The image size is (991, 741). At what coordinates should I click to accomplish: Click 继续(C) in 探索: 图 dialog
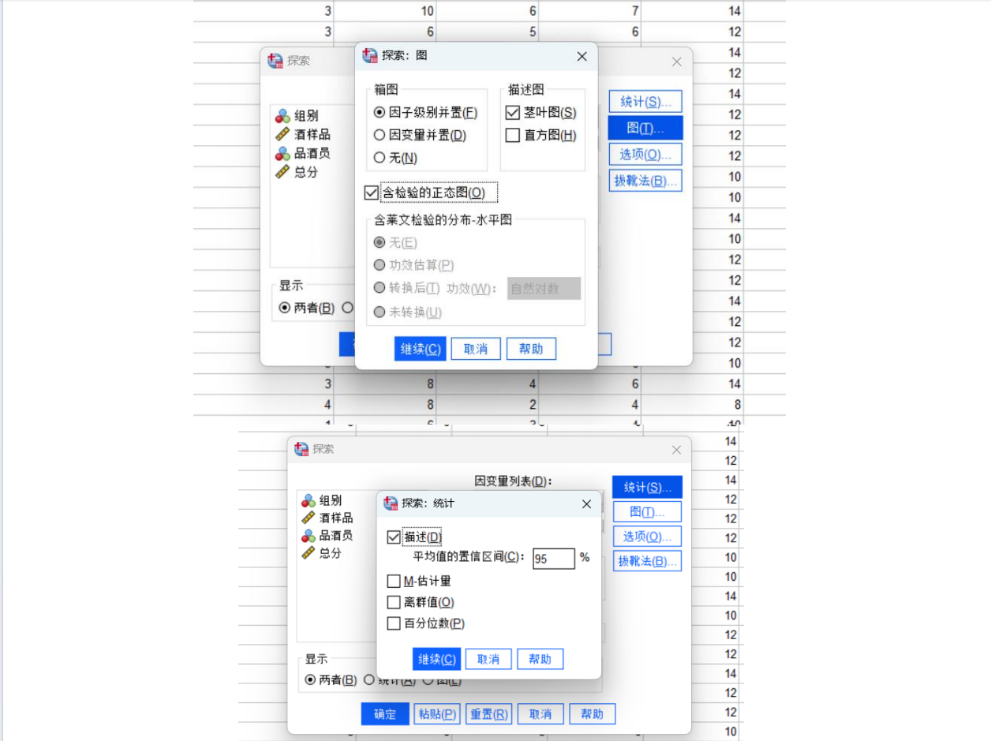(420, 349)
